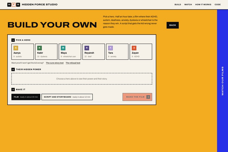Pick Tara the anxiety hero card
This screenshot has width=228, height=152.
117,52
